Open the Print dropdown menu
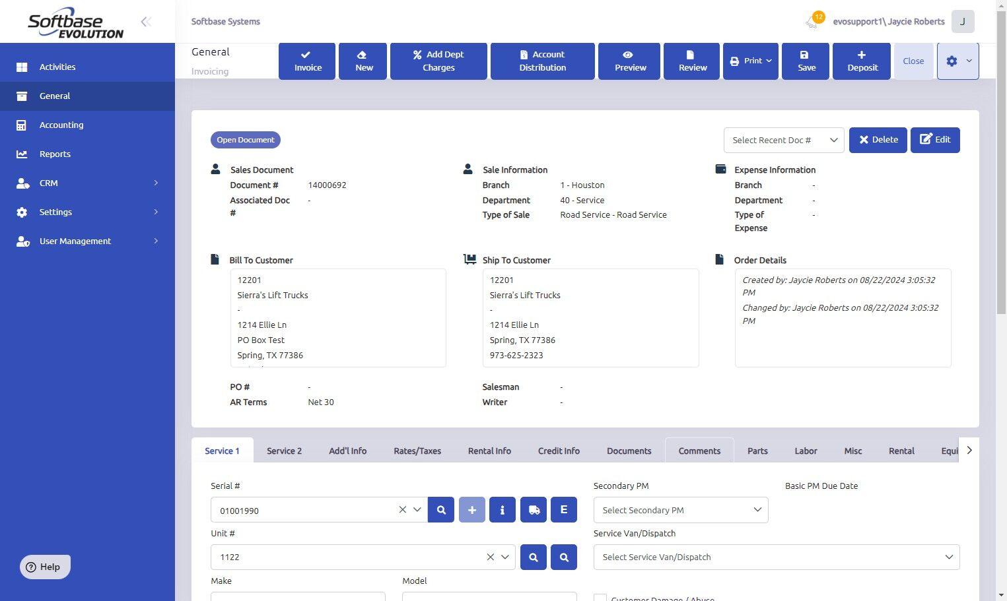 click(x=751, y=61)
